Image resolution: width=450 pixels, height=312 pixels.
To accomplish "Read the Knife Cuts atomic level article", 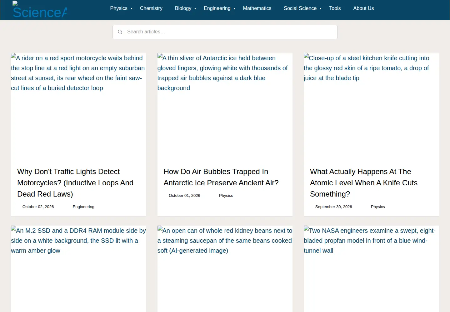I will (x=364, y=183).
